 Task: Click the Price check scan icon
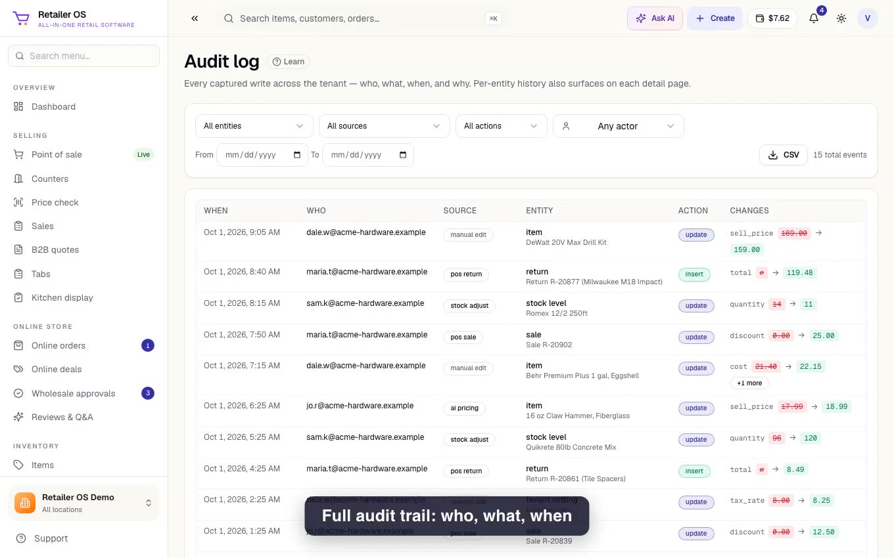18,202
